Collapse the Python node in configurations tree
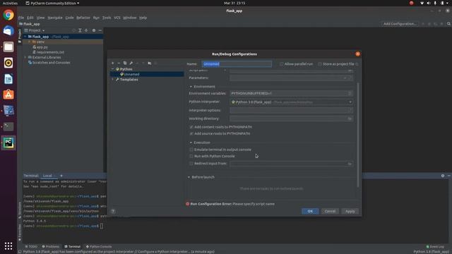 [x=113, y=69]
